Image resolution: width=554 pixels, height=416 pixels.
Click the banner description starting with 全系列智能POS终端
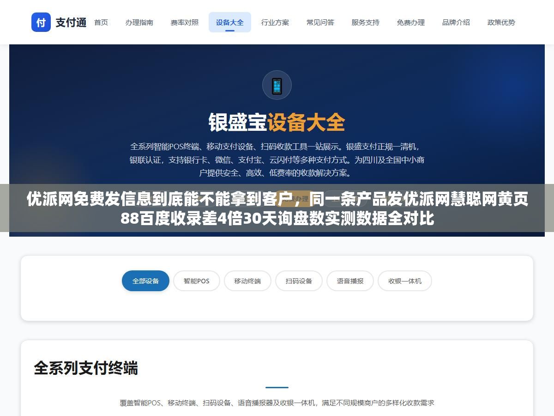point(277,160)
